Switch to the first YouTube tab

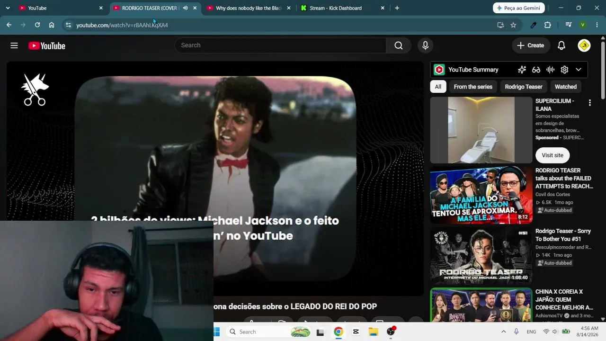click(60, 8)
